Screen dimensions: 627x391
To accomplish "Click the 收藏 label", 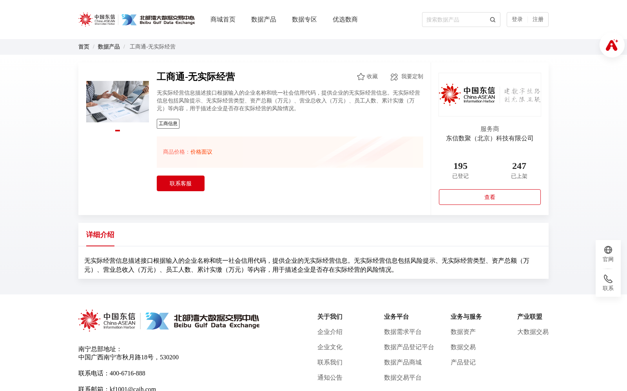I will click(372, 77).
